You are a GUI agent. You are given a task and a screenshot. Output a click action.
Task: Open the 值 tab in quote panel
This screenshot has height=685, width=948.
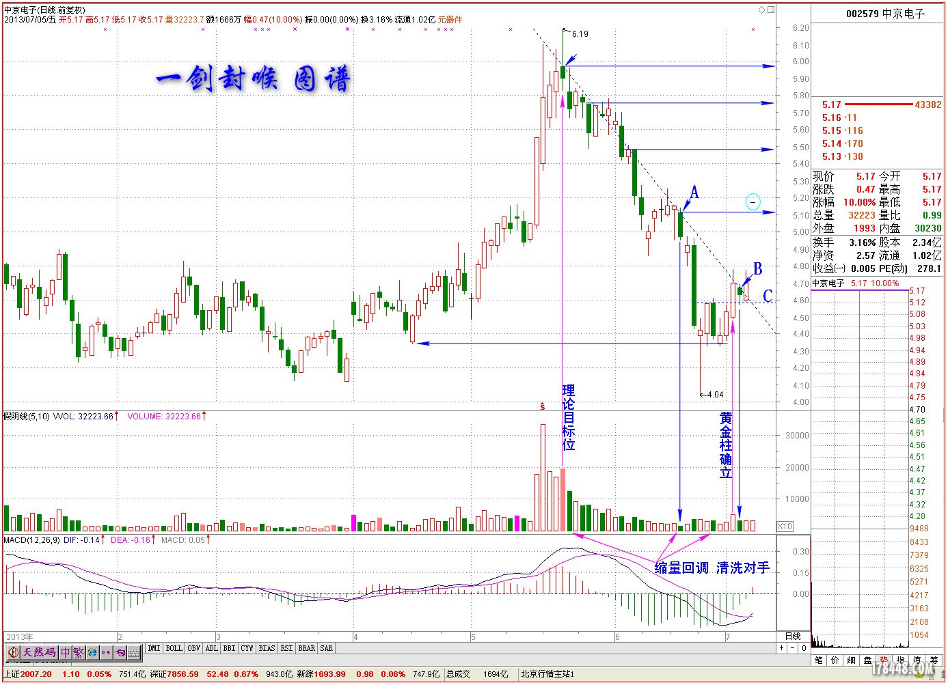pyautogui.click(x=917, y=660)
